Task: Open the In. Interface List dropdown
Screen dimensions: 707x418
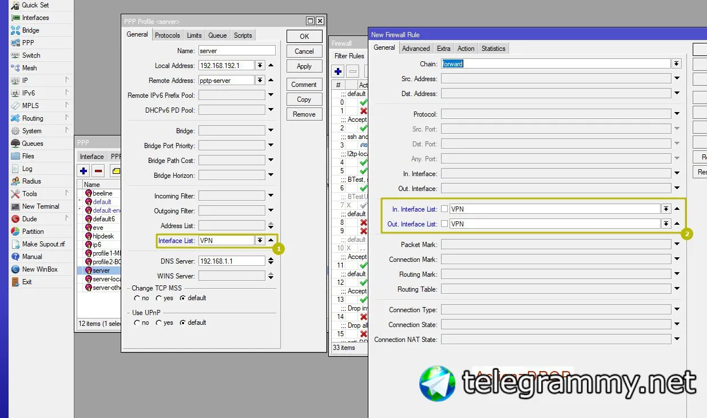Action: click(x=666, y=209)
